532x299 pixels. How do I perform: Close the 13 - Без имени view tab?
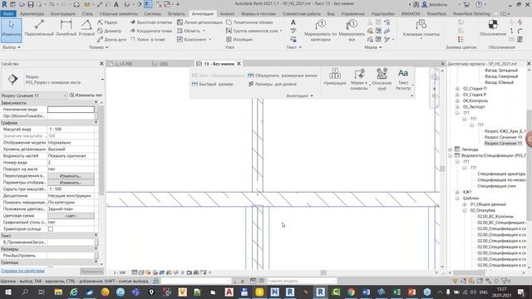click(239, 63)
